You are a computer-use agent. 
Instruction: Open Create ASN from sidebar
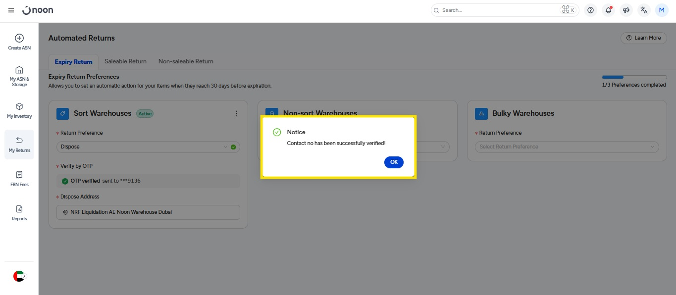pyautogui.click(x=19, y=42)
